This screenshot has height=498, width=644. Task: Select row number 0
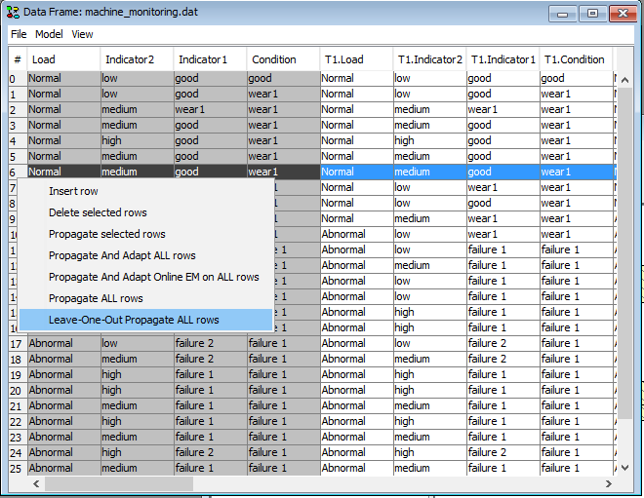click(x=19, y=78)
